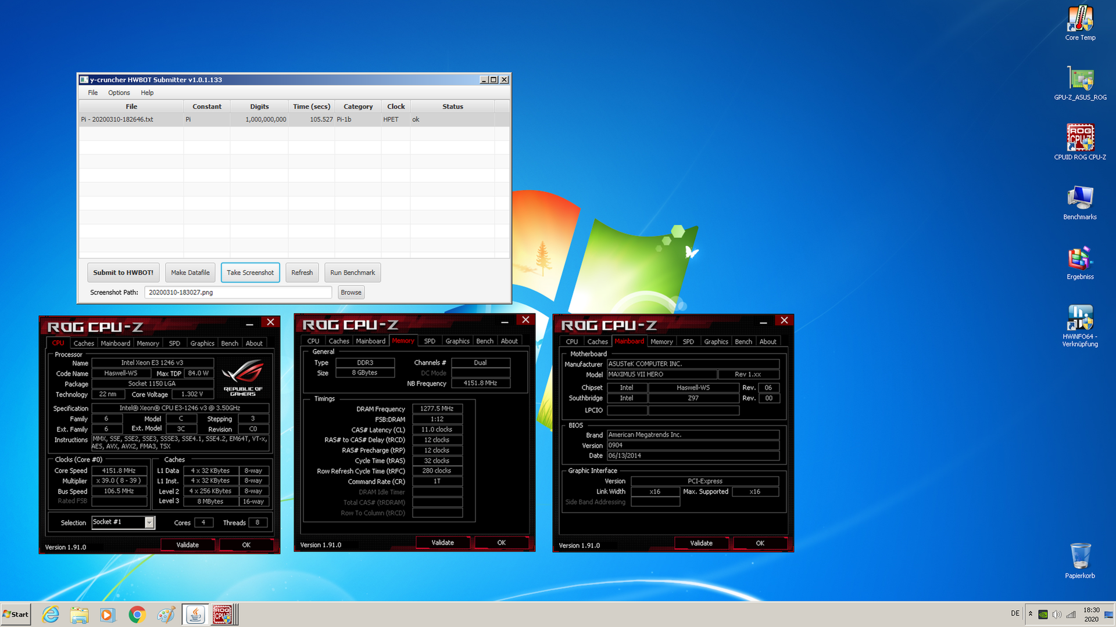Click Validate in left CPU-Z window

187,545
